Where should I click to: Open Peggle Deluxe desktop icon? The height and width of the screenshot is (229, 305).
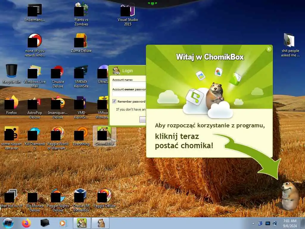point(105,198)
